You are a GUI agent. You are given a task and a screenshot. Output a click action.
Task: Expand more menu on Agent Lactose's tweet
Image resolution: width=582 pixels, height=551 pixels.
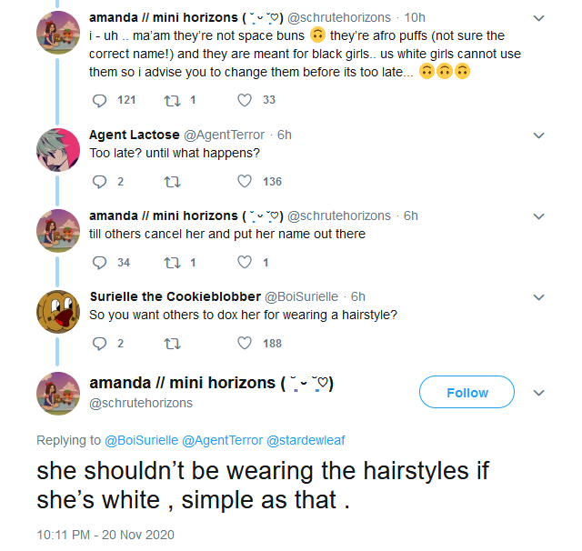tap(538, 135)
